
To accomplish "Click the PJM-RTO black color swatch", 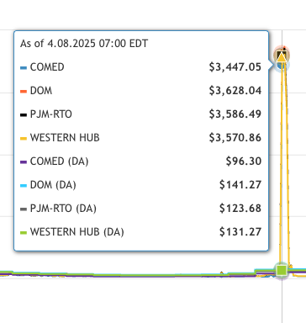I will tap(24, 115).
